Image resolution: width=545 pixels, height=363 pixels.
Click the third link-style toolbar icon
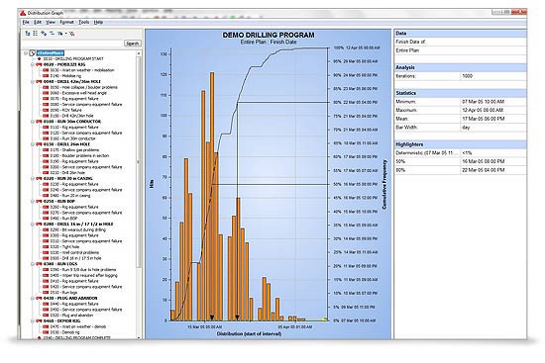point(44,34)
